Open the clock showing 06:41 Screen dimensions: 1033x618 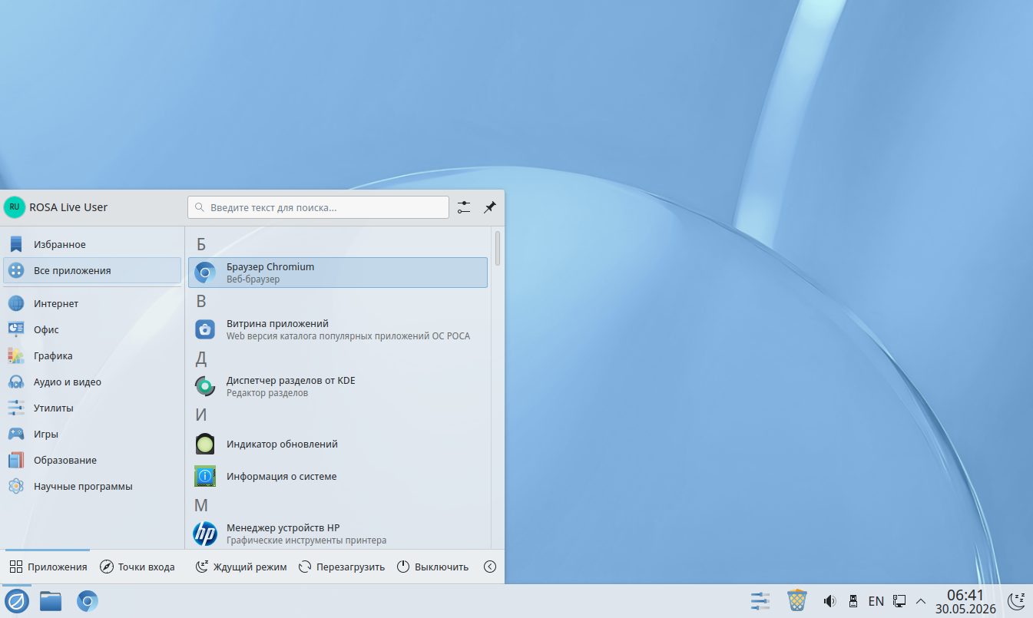[x=965, y=601]
